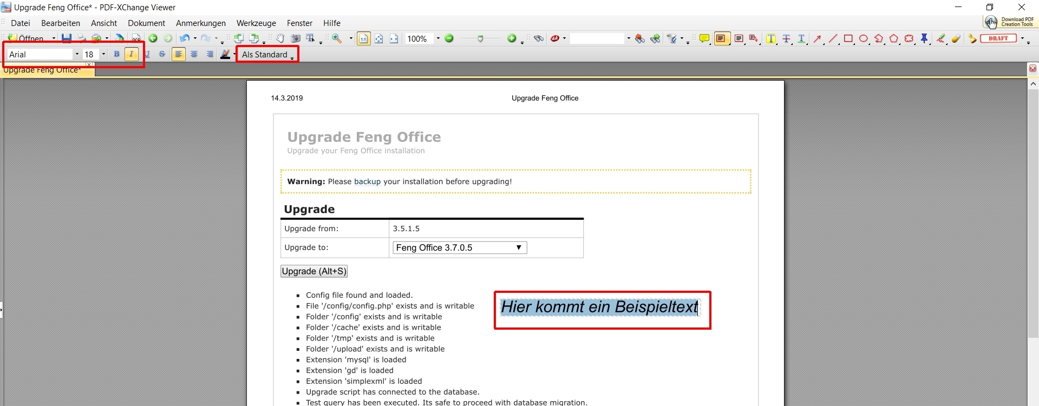
Task: Select the Polygon drawing tool
Action: tap(894, 38)
